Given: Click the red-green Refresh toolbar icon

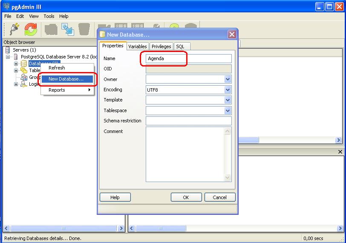Looking at the screenshot, I should [31, 29].
